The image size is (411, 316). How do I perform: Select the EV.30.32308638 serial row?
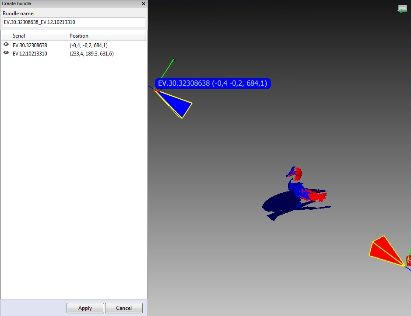pyautogui.click(x=30, y=45)
